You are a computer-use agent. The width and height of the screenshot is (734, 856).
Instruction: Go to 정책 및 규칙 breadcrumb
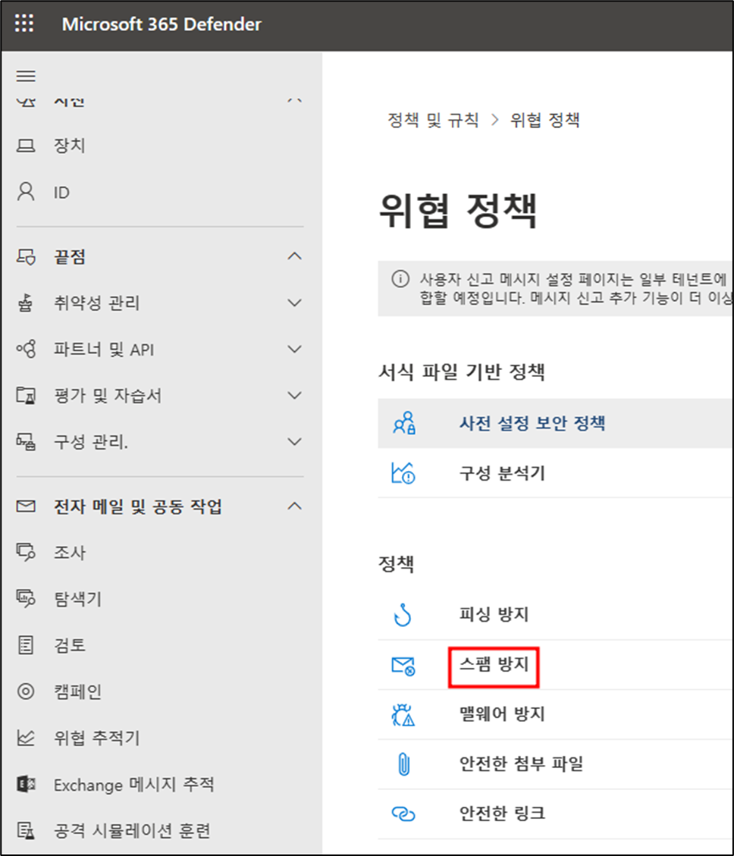point(433,120)
